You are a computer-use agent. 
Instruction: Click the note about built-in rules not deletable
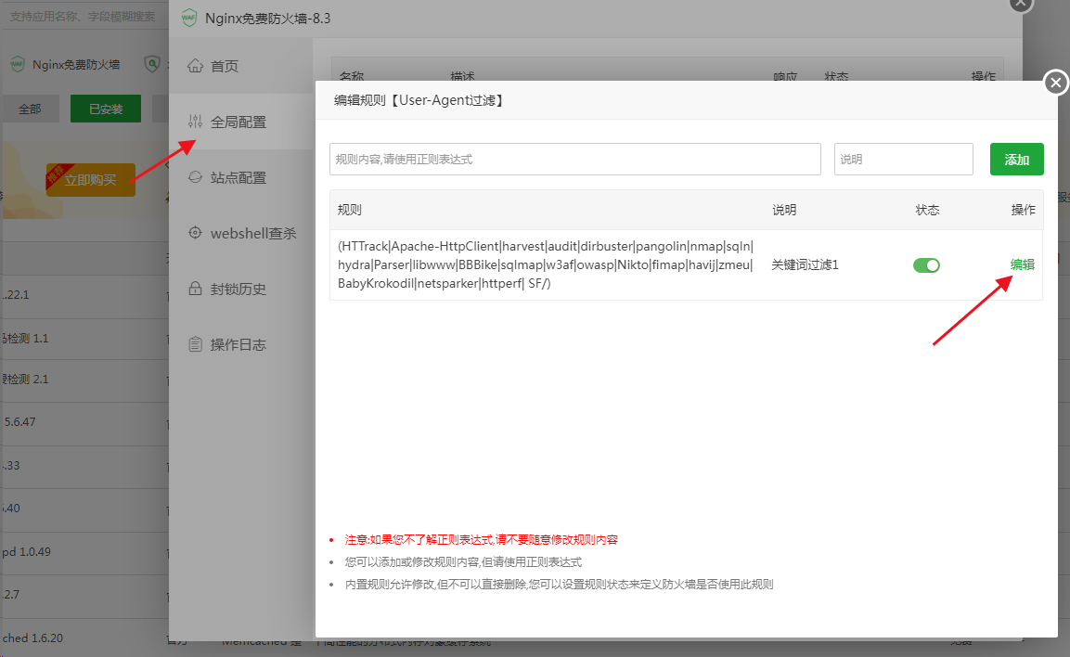pyautogui.click(x=559, y=584)
